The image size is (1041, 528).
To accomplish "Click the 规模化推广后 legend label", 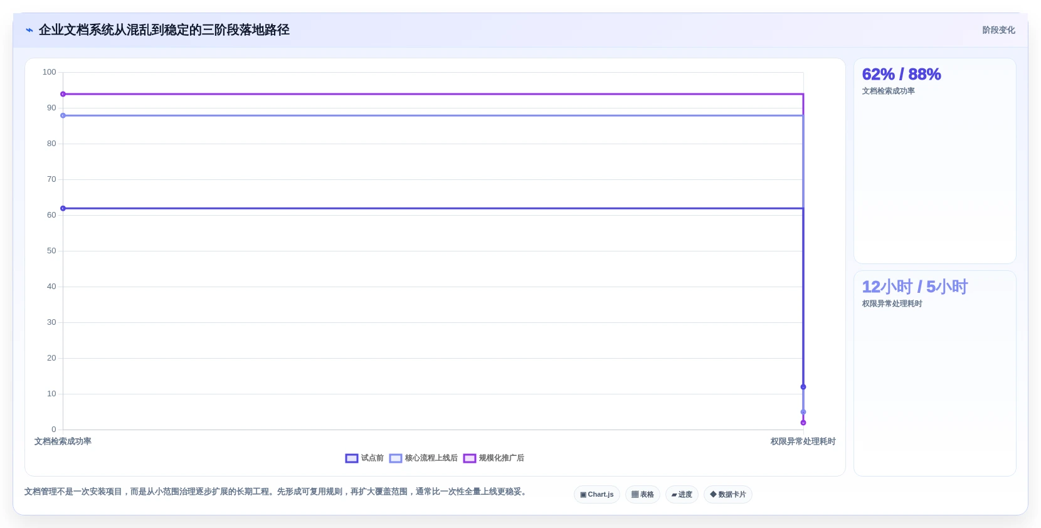I will (x=502, y=458).
